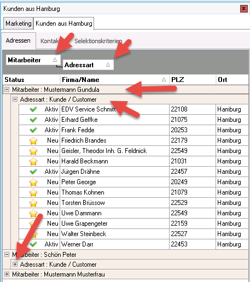Click the PLZ column header
This screenshot has height=282, width=250.
[193, 80]
